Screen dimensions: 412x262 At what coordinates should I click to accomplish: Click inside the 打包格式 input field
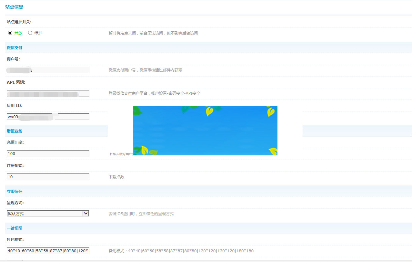tap(48, 251)
